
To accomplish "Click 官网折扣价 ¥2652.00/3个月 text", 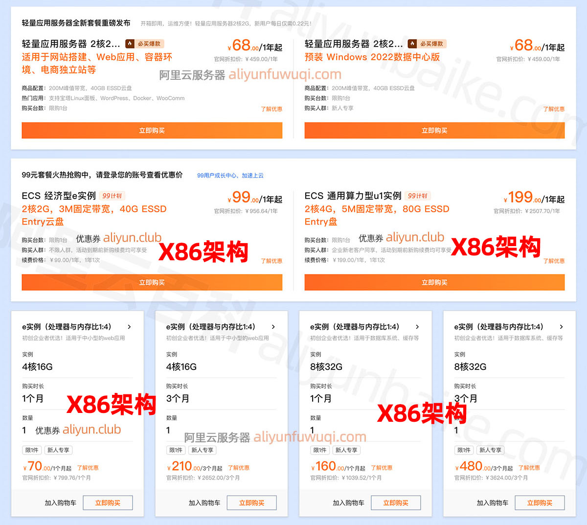I will (x=203, y=478).
